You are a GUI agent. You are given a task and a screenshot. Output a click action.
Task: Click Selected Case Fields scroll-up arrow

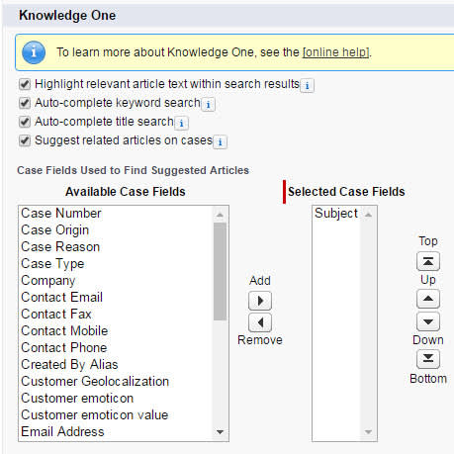368,215
